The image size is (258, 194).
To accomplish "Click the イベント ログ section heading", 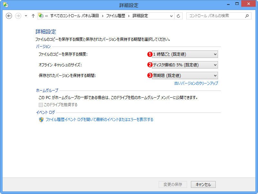I will click(45, 113).
